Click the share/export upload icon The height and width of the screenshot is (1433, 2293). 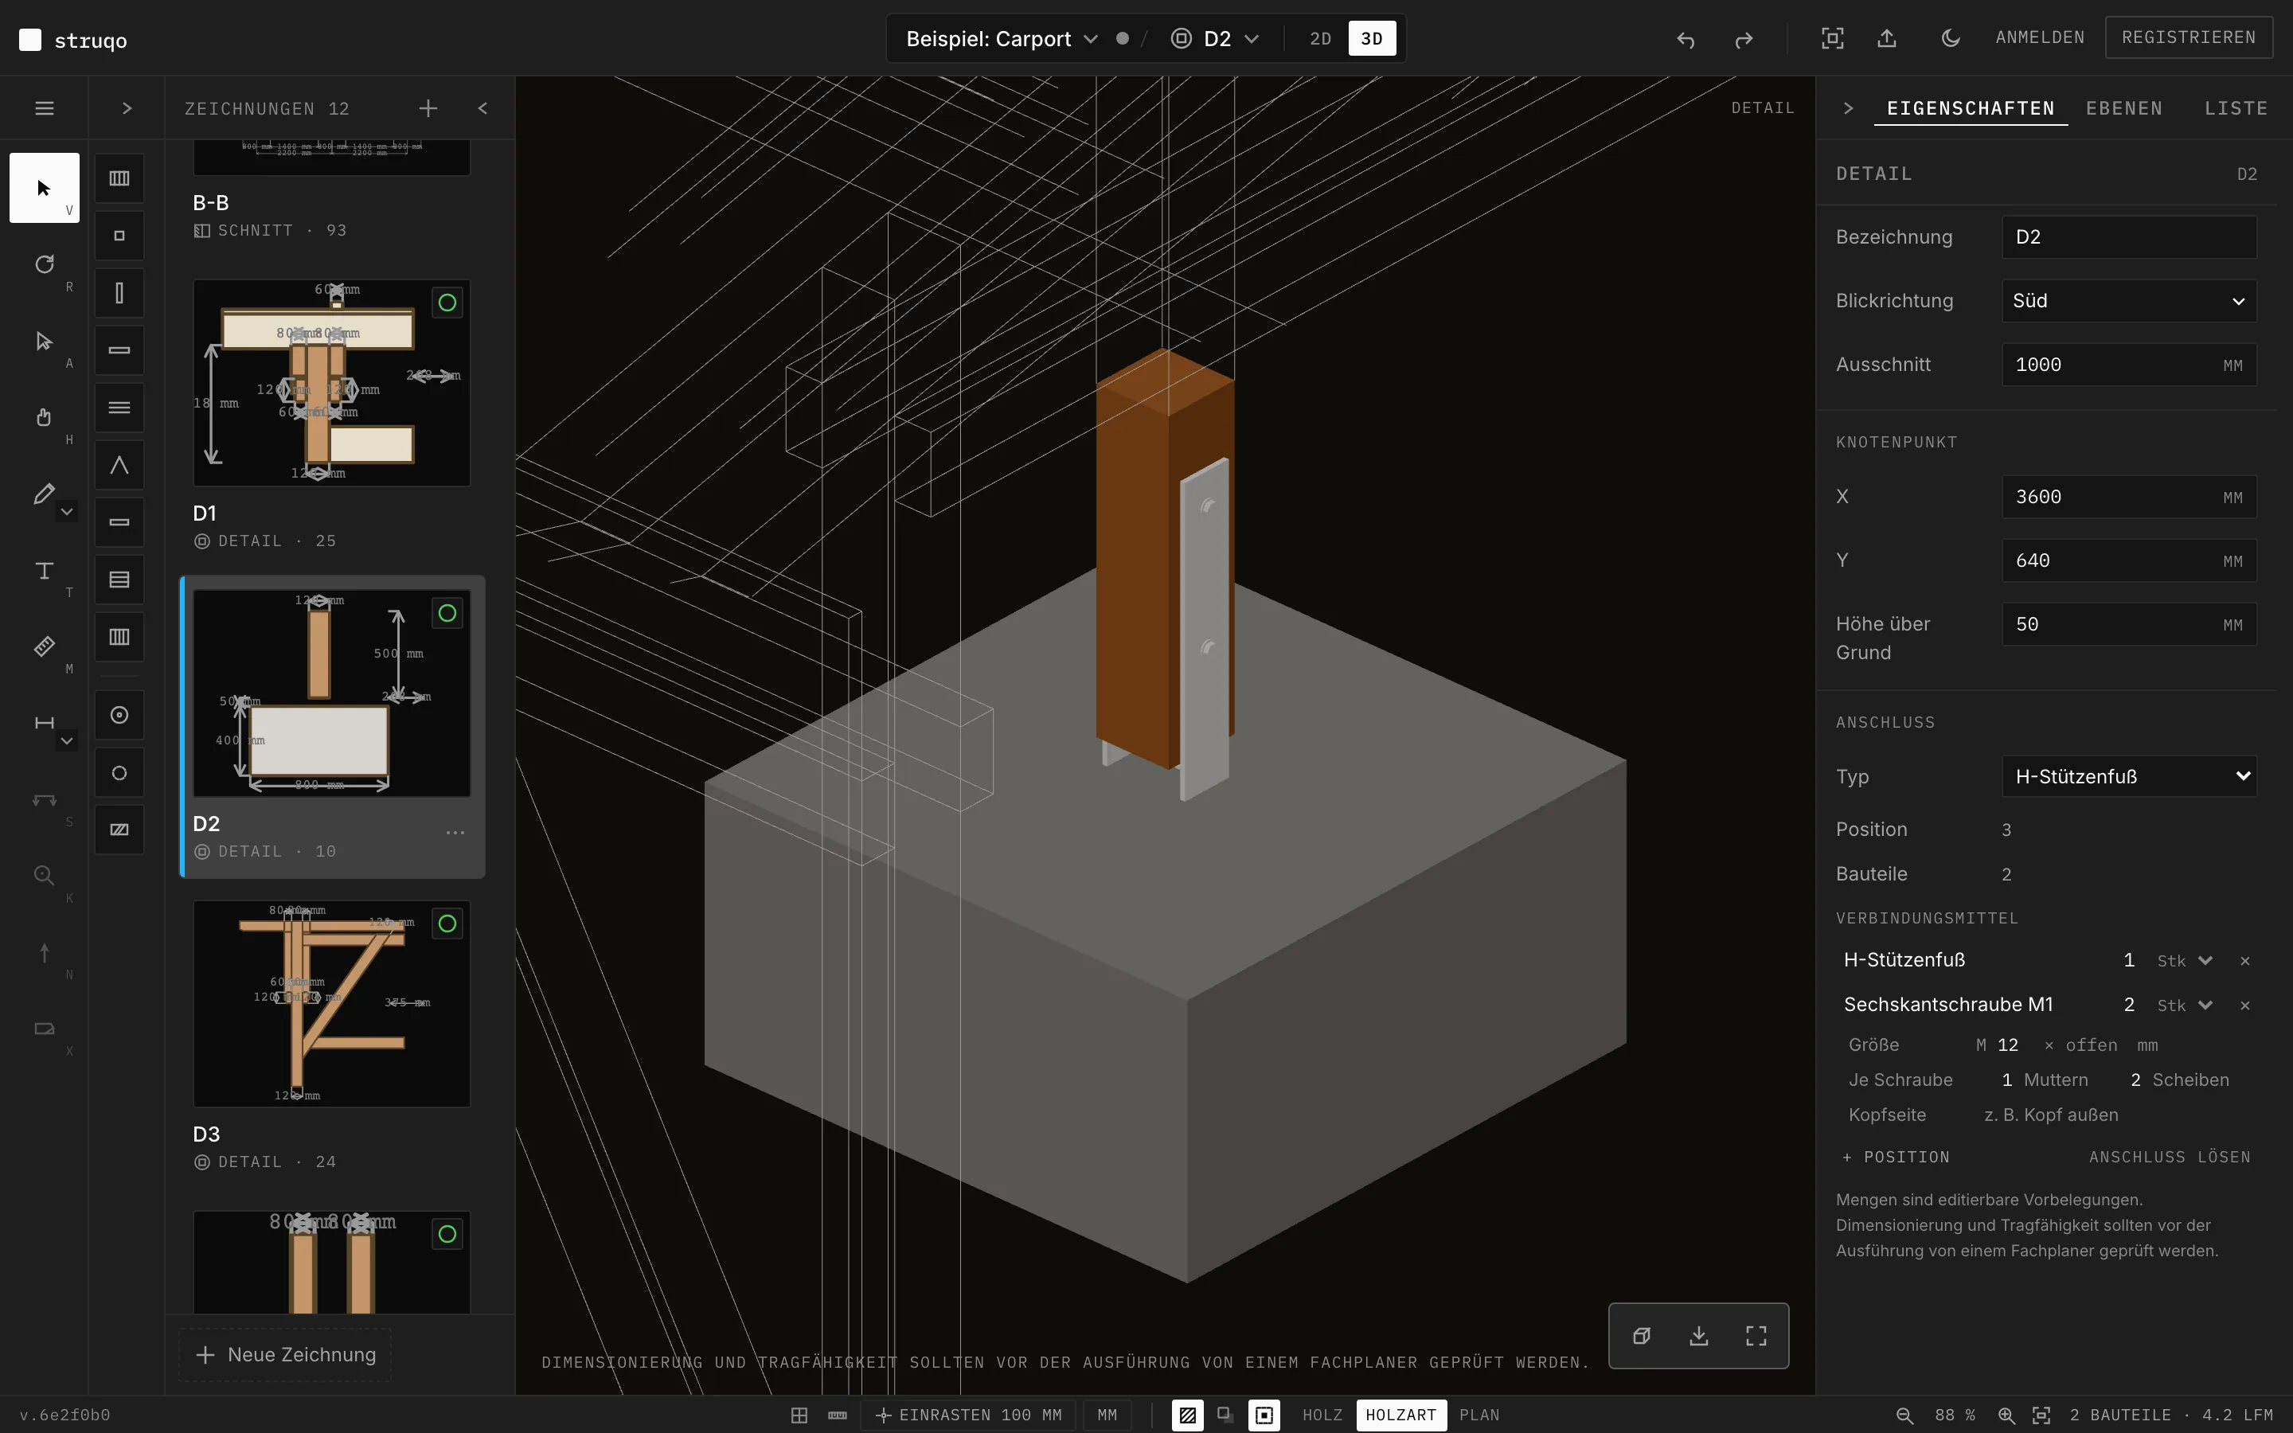(x=1888, y=39)
